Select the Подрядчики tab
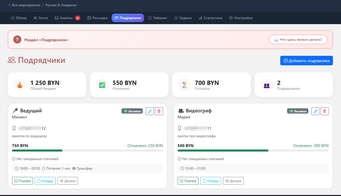Viewport: 341px width, 196px height. (x=128, y=18)
